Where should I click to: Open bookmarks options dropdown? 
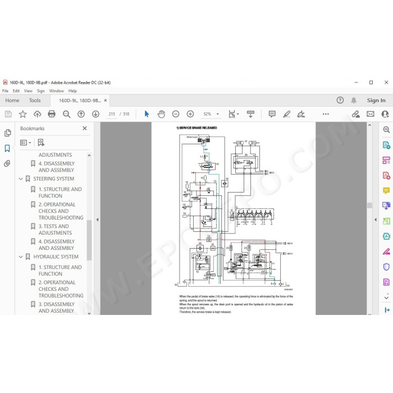pyautogui.click(x=25, y=143)
